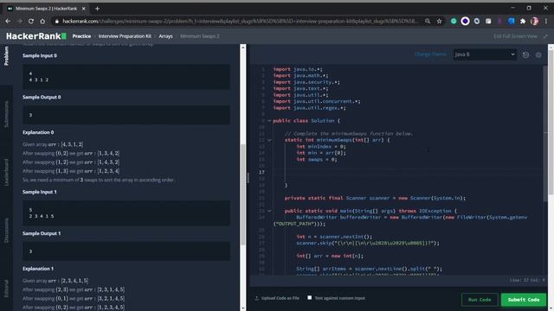View site info via the lock icon

point(56,21)
